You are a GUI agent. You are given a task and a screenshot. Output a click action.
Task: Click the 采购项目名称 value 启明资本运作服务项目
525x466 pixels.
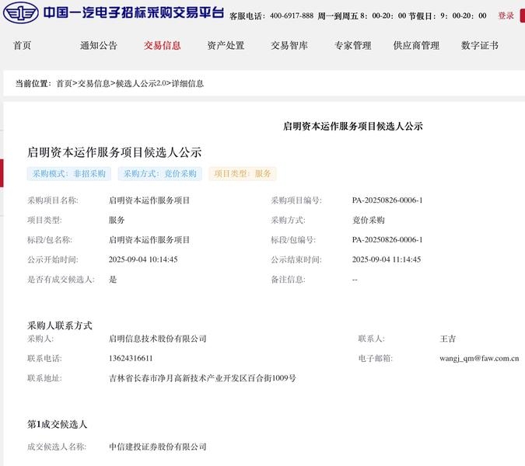point(149,200)
